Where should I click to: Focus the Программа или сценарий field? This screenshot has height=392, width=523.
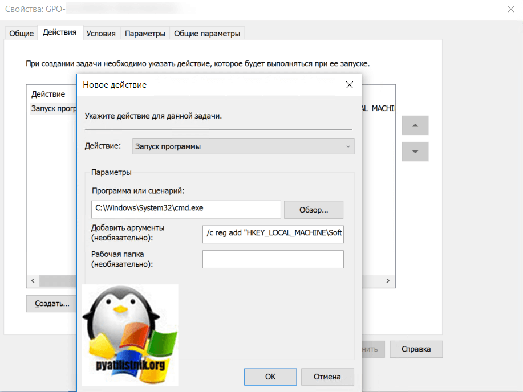[x=186, y=209]
